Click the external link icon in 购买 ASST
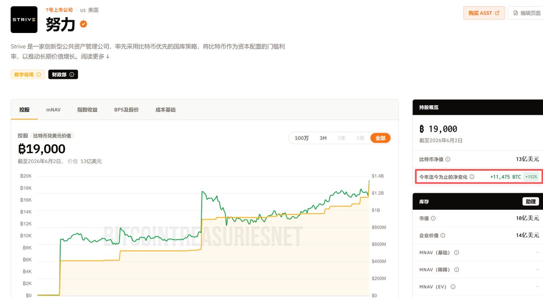This screenshot has height=298, width=543. point(497,13)
